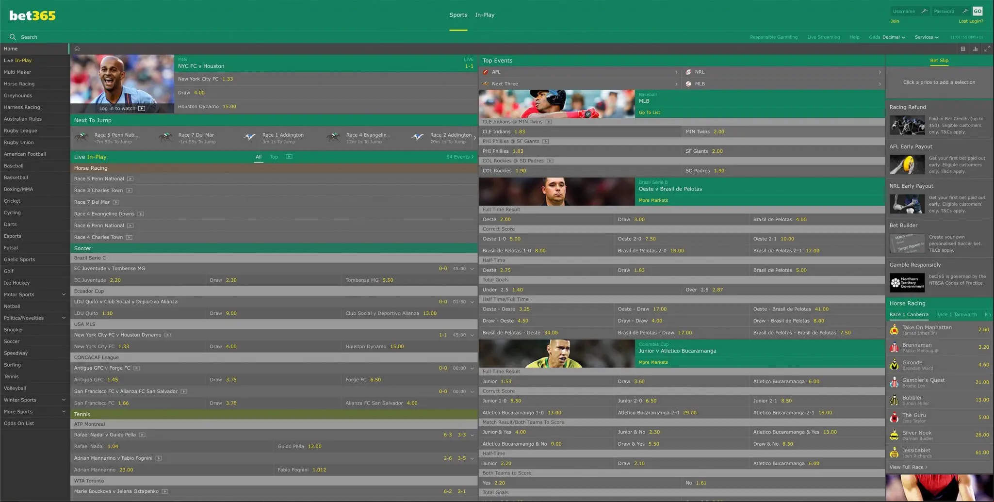Click the jockey silk icon for Take On Manhattan
This screenshot has width=994, height=502.
pyautogui.click(x=894, y=330)
